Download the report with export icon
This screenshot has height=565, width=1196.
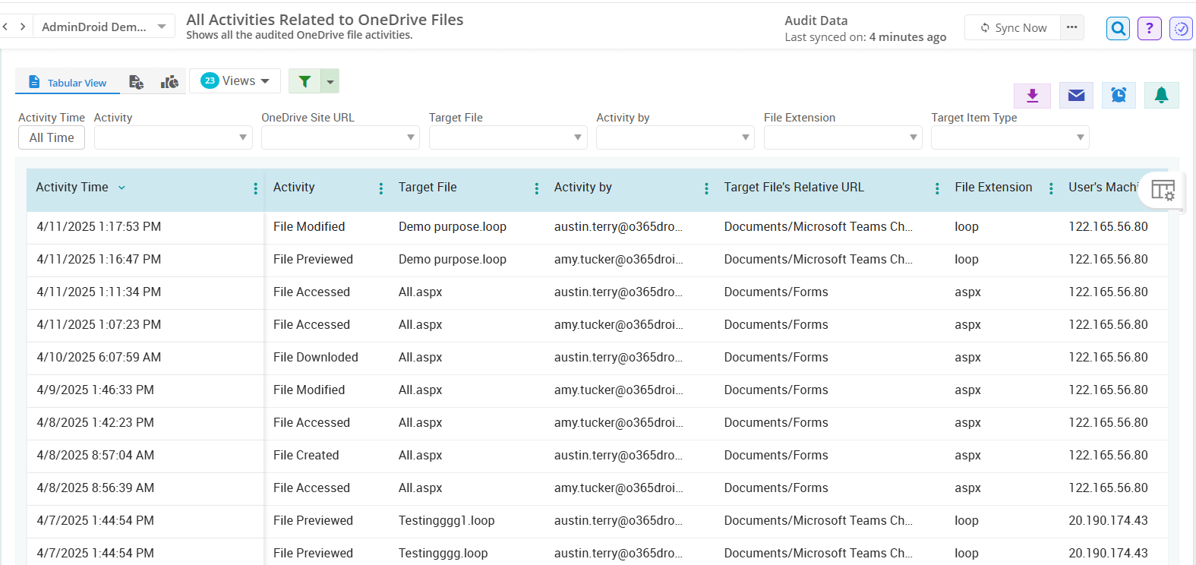click(x=1032, y=95)
